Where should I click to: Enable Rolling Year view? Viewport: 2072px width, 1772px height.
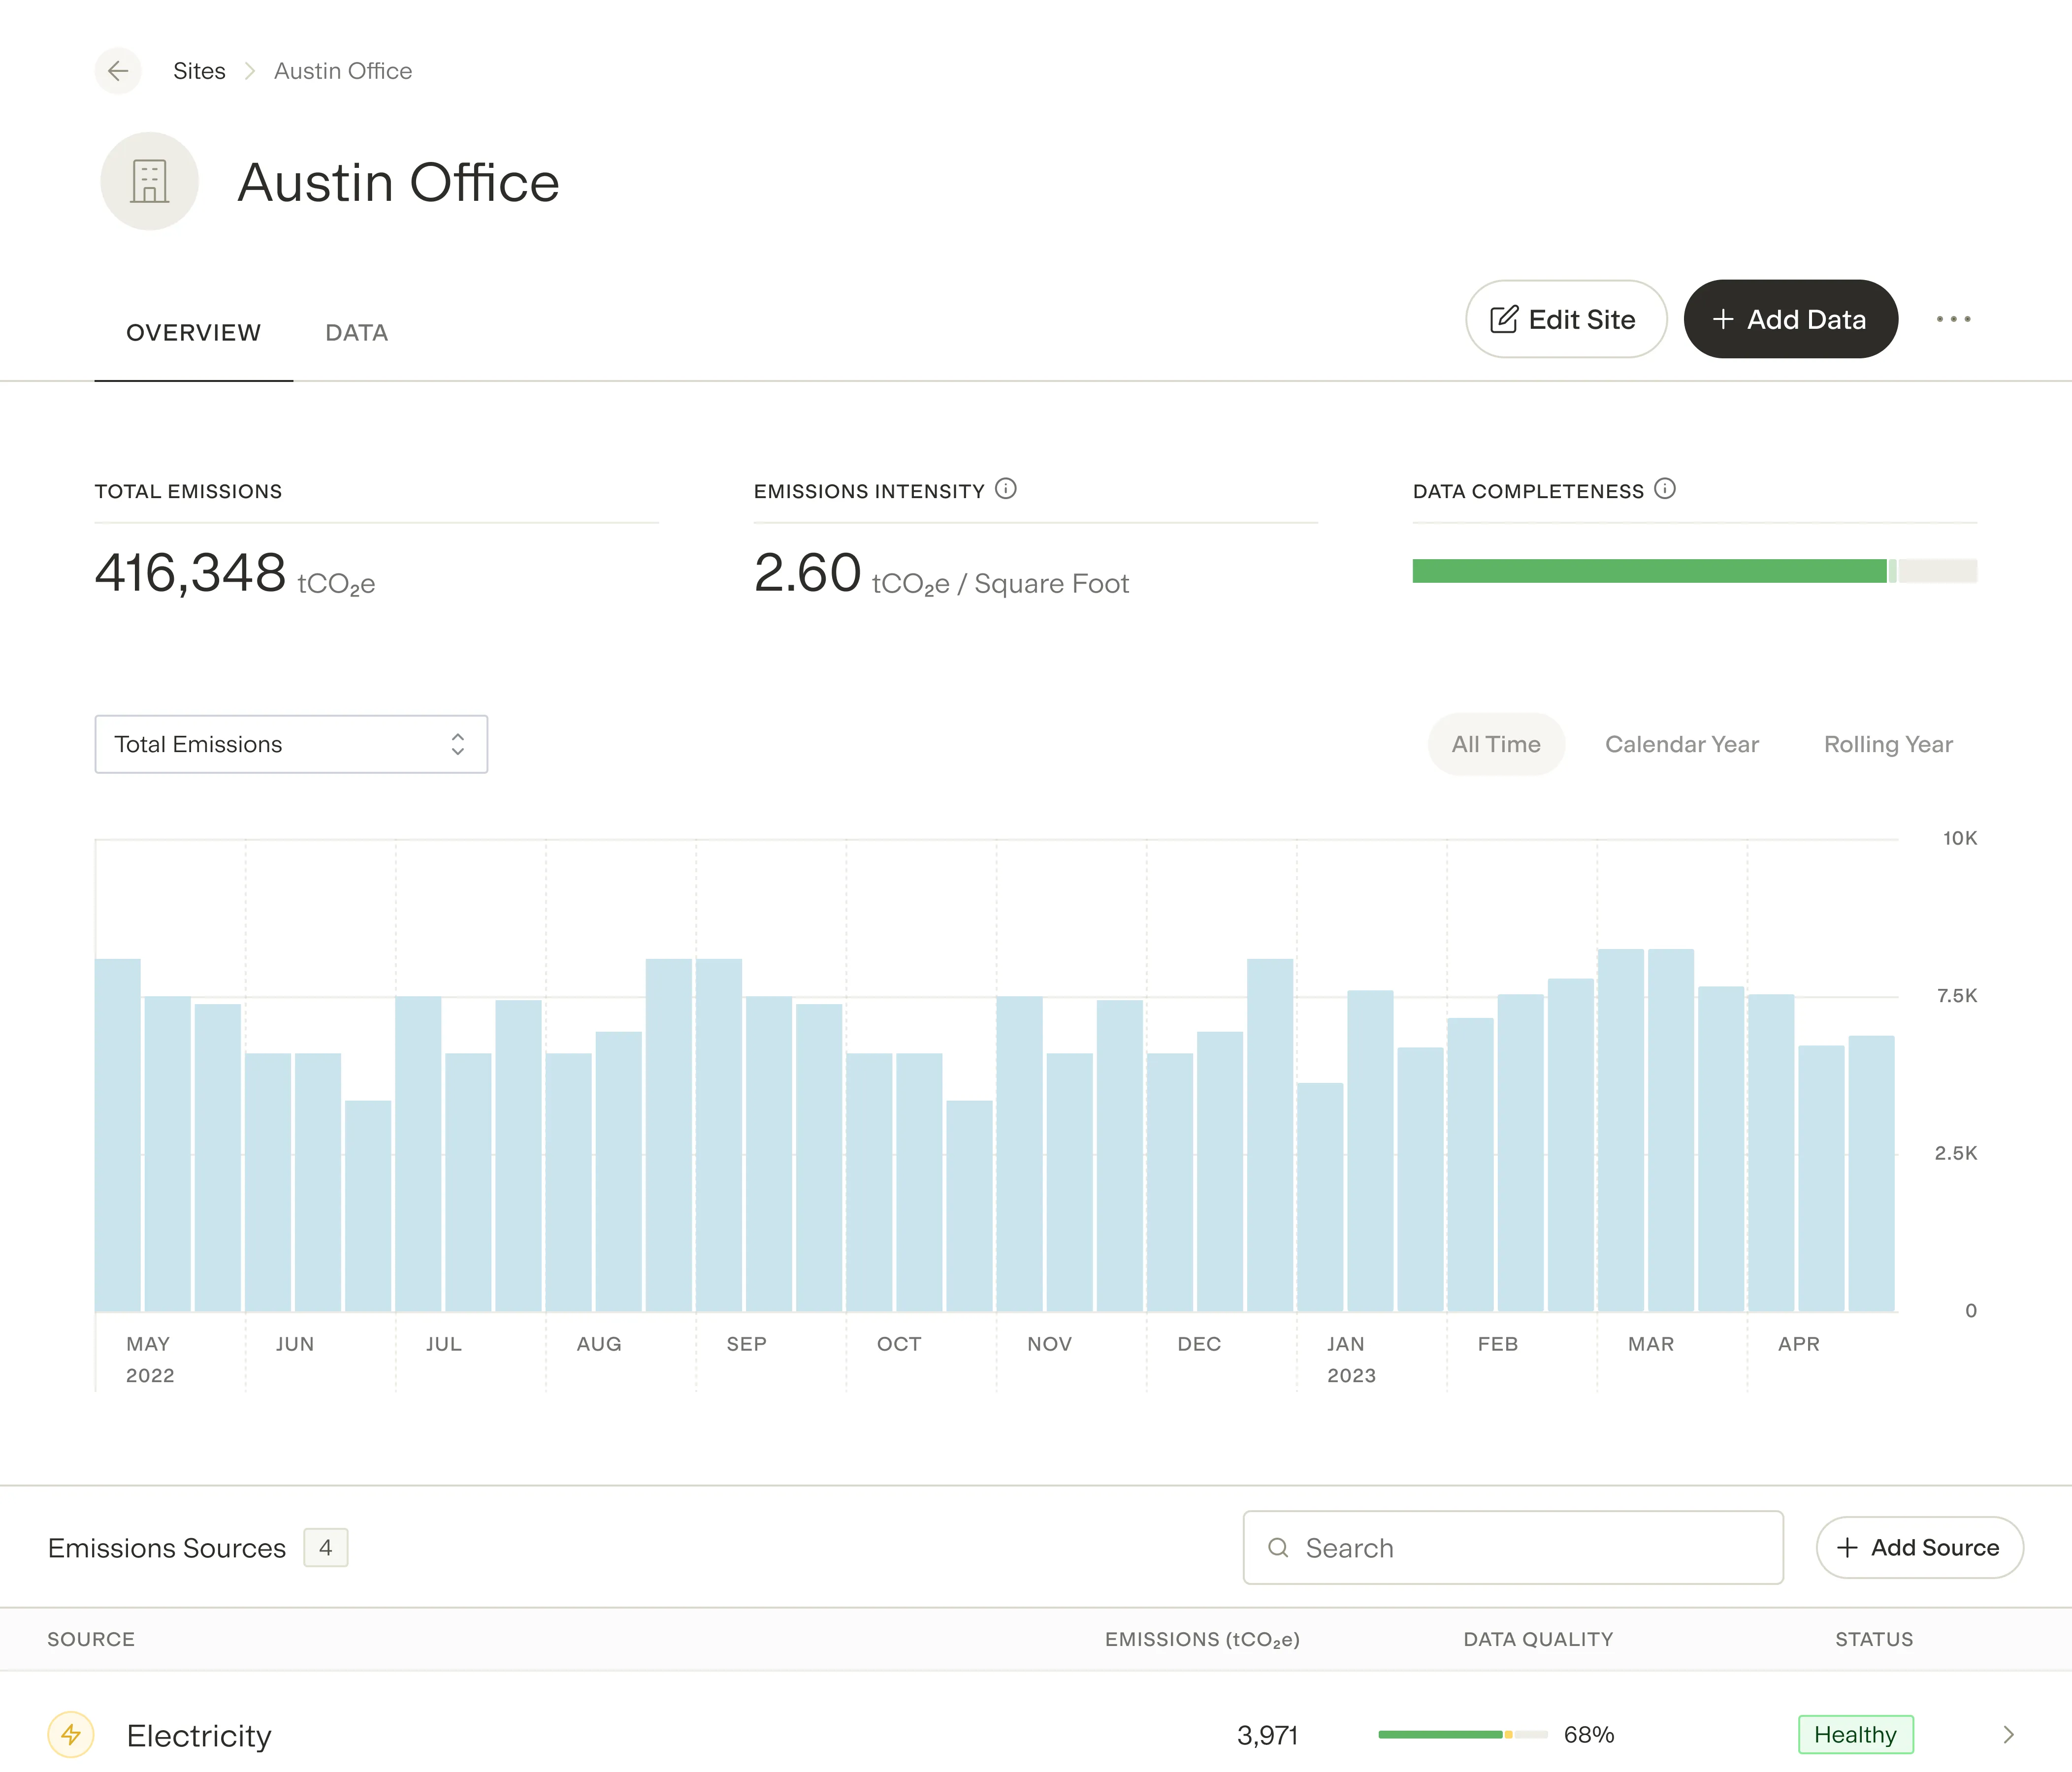[x=1888, y=744]
